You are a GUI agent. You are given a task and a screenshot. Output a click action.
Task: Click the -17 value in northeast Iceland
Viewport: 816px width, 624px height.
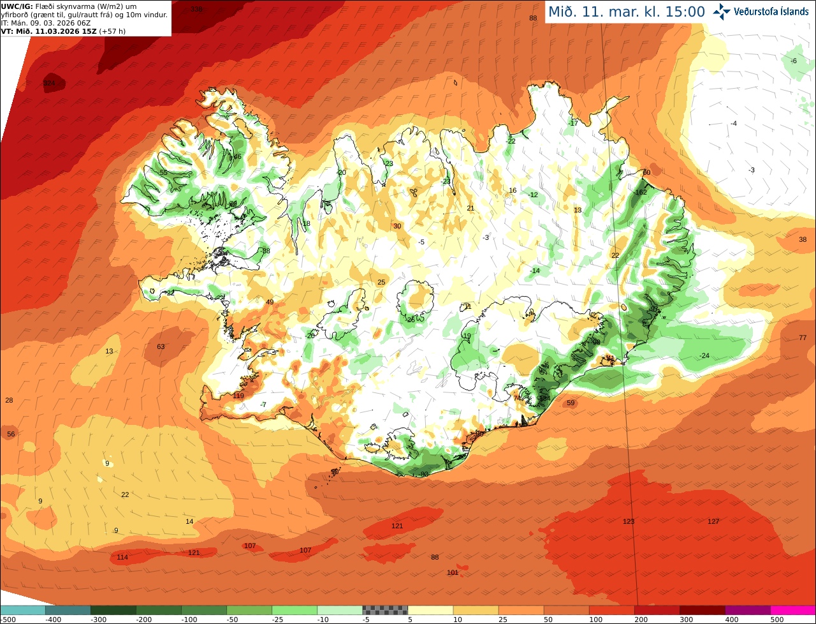[573, 123]
